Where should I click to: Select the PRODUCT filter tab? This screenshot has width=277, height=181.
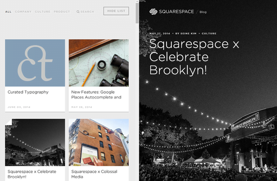coord(62,12)
